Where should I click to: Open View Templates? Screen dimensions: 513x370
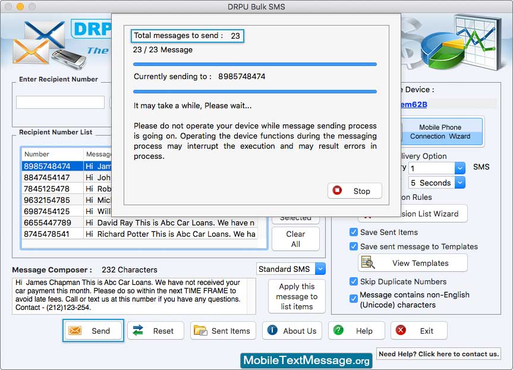[413, 263]
